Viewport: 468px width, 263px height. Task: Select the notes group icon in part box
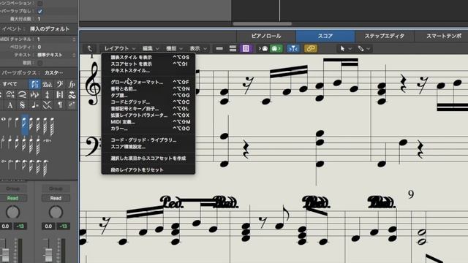(x=34, y=85)
